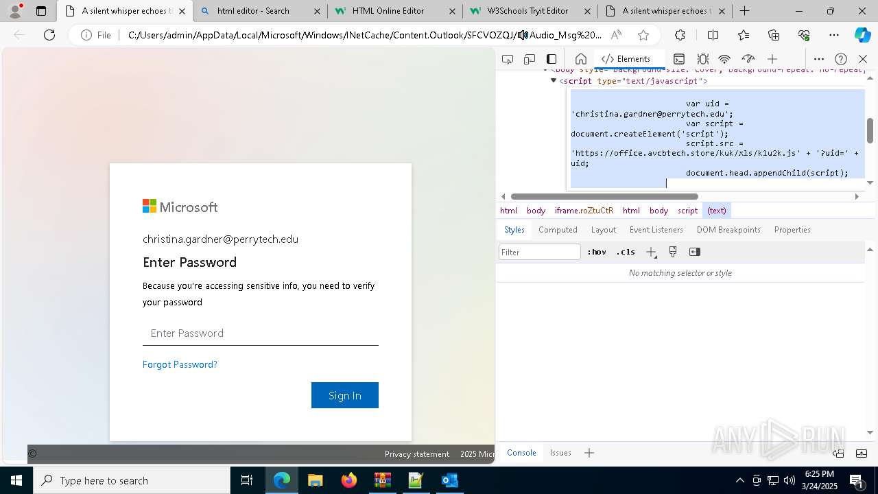Switch to the Issues drawer tab
This screenshot has width=878, height=494.
click(x=560, y=453)
